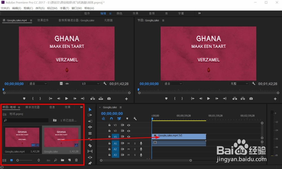Switch to 媒体浏览器 tab

pos(32,107)
